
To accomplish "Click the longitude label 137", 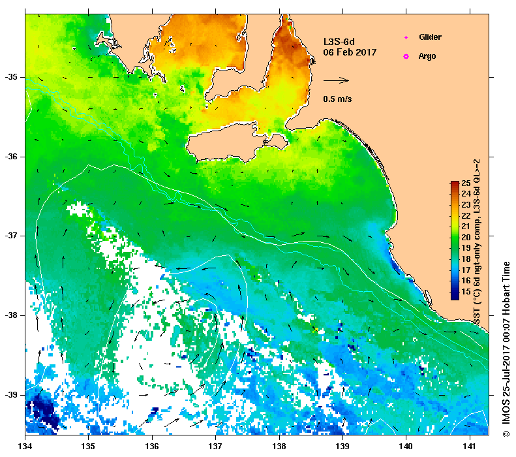I will 215,447.
